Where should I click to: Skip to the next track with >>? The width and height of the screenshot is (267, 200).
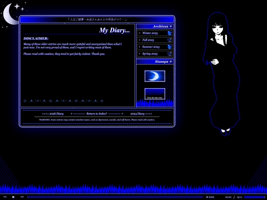point(22,197)
